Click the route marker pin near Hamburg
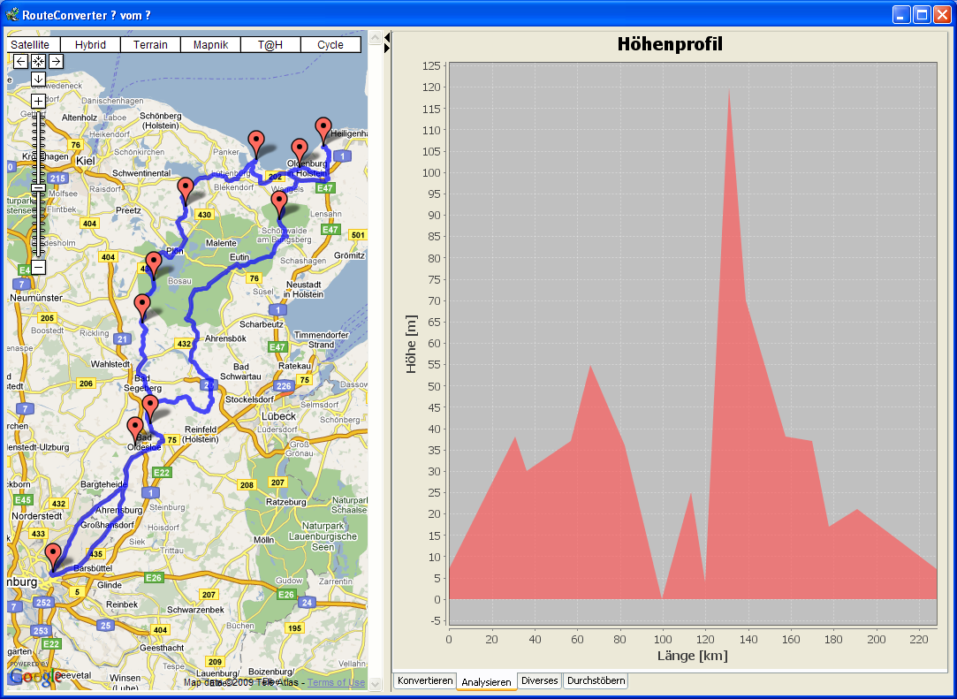Screen dimensions: 957x699 pyautogui.click(x=53, y=556)
